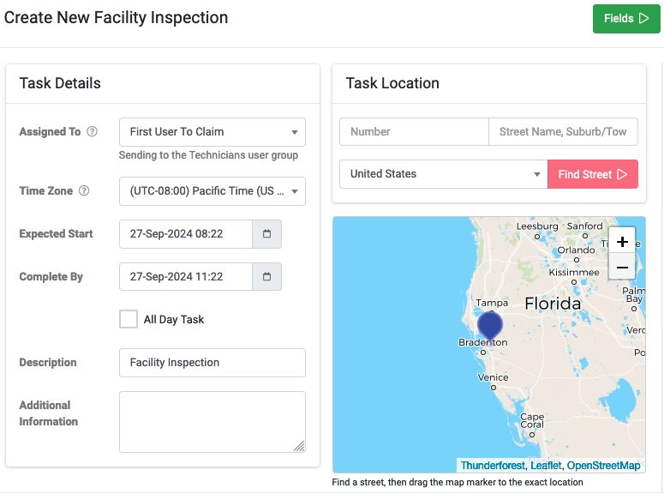
Task: Open the OpenStreetMap attribution link
Action: [x=603, y=466]
